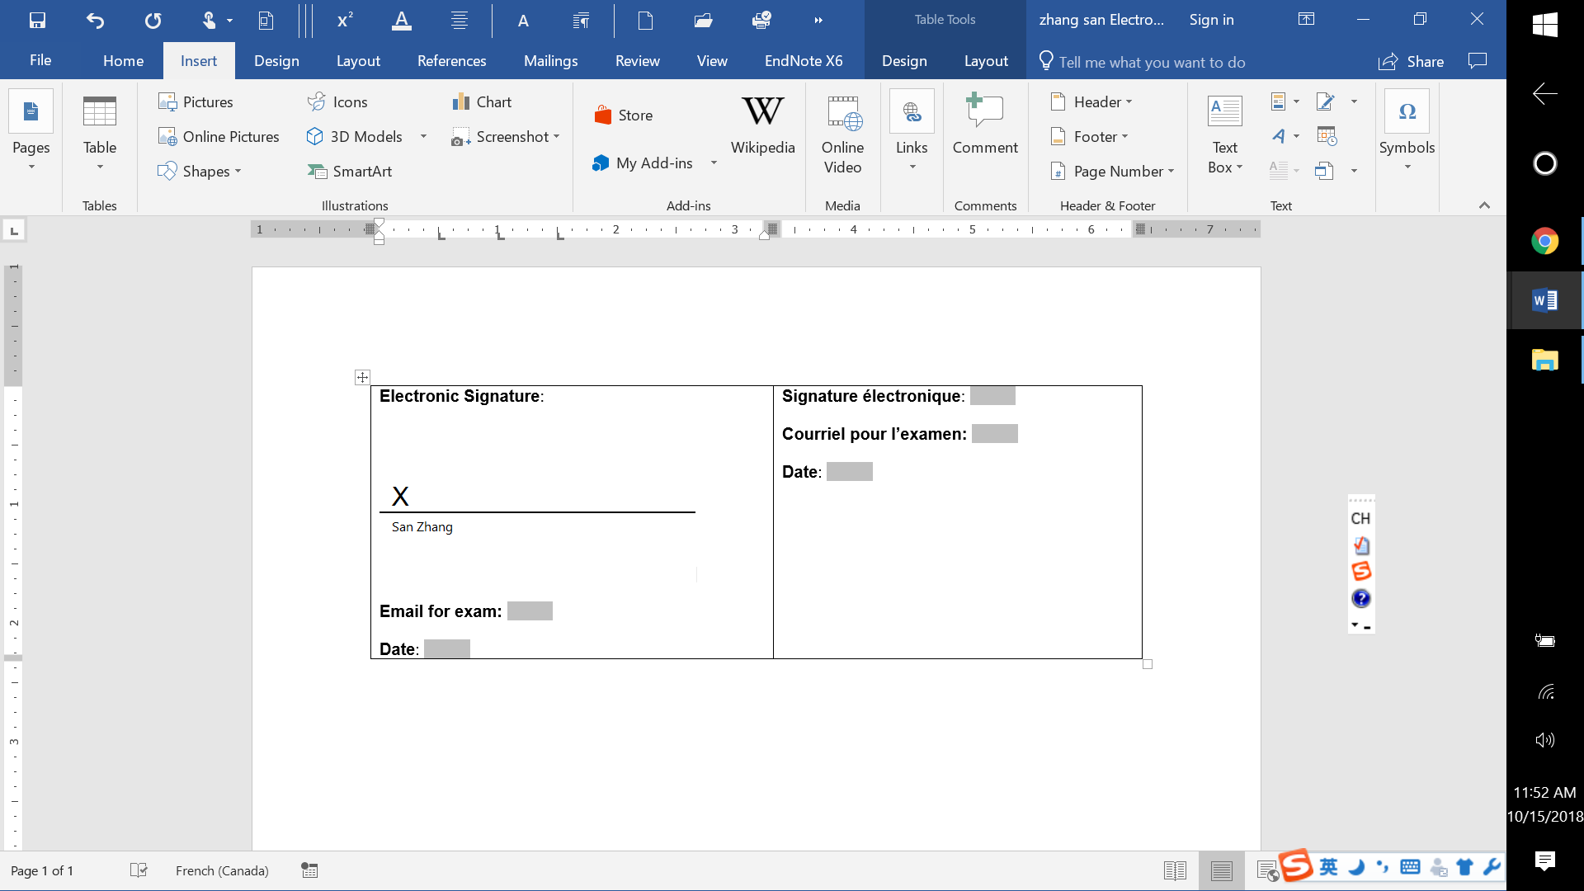1584x891 pixels.
Task: Switch to the Home tab
Action: [123, 61]
